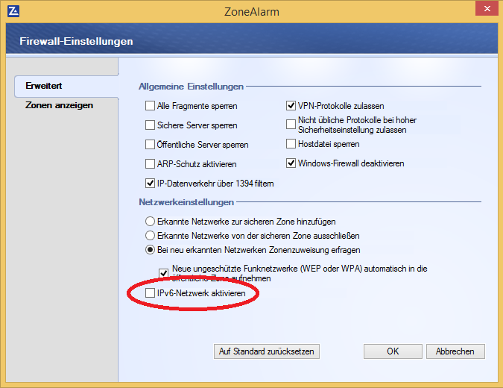
Task: Choose Bei neu erkannten Netzwerken Zonenzuweisung erfragen
Action: 151,250
